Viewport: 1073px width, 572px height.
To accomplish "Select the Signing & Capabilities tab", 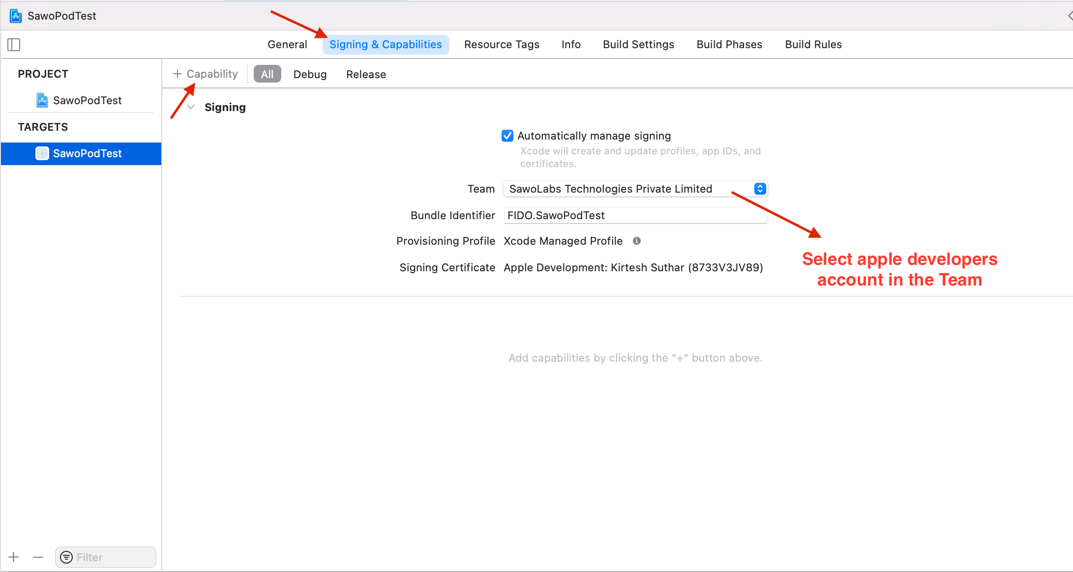I will click(386, 44).
